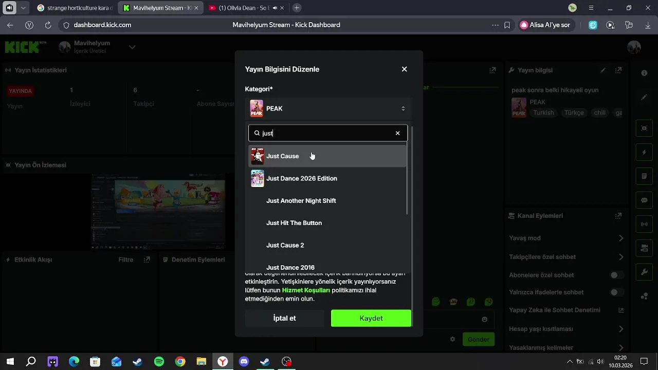Open the Hizmet Koşulları link

[306, 290]
